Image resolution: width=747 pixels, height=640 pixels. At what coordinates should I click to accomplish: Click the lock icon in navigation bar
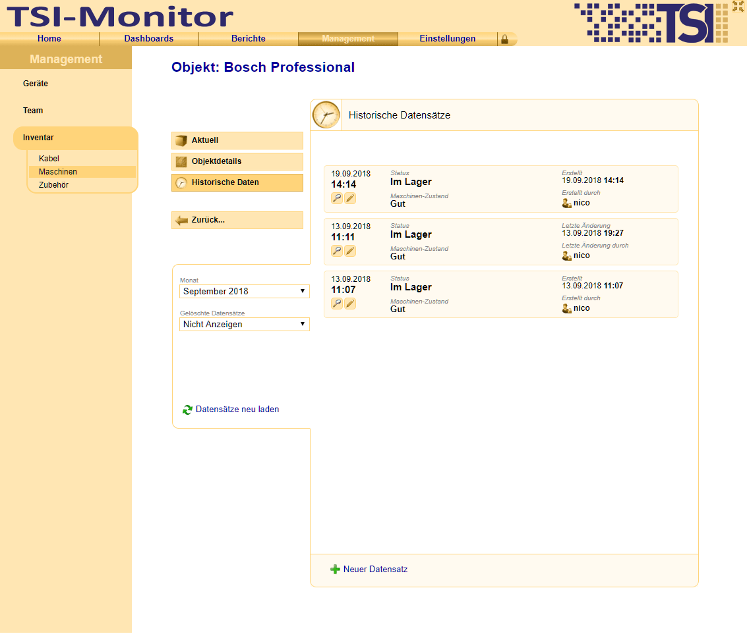click(x=504, y=40)
